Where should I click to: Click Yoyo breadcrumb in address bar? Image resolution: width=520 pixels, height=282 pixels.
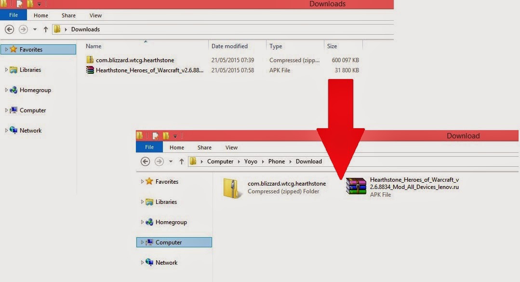[251, 161]
